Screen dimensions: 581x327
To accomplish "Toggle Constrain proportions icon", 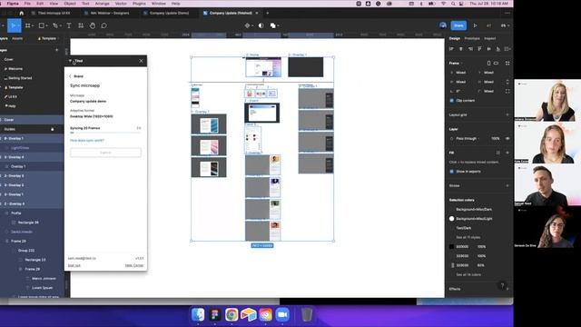I will [x=507, y=82].
